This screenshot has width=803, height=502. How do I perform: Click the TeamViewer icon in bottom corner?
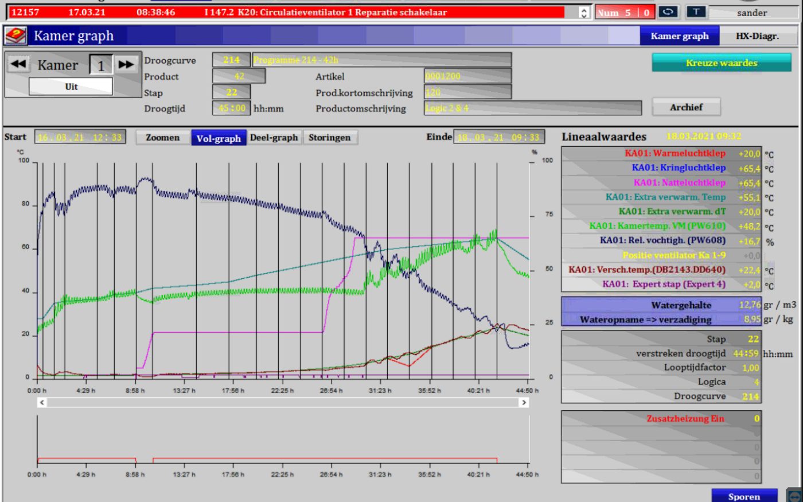pyautogui.click(x=795, y=496)
